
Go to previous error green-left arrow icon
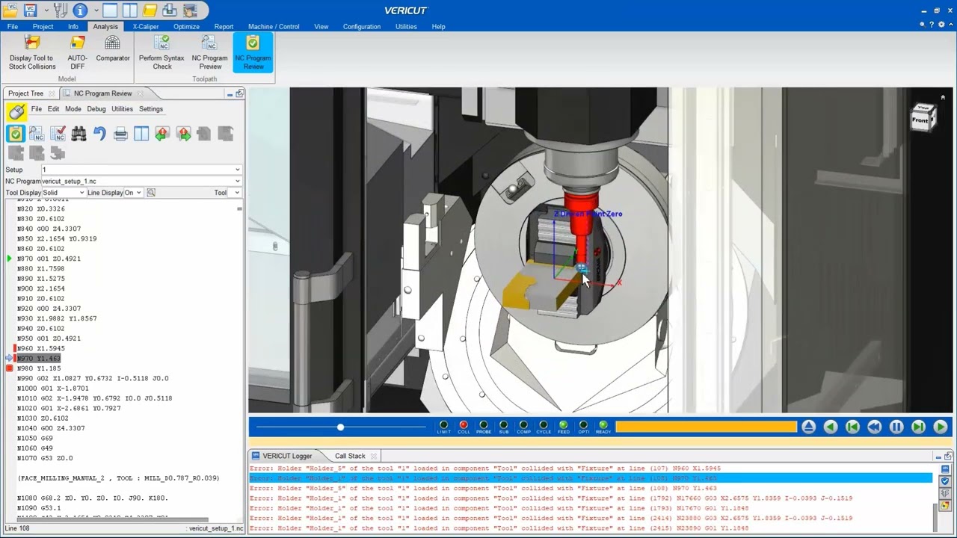(x=162, y=134)
